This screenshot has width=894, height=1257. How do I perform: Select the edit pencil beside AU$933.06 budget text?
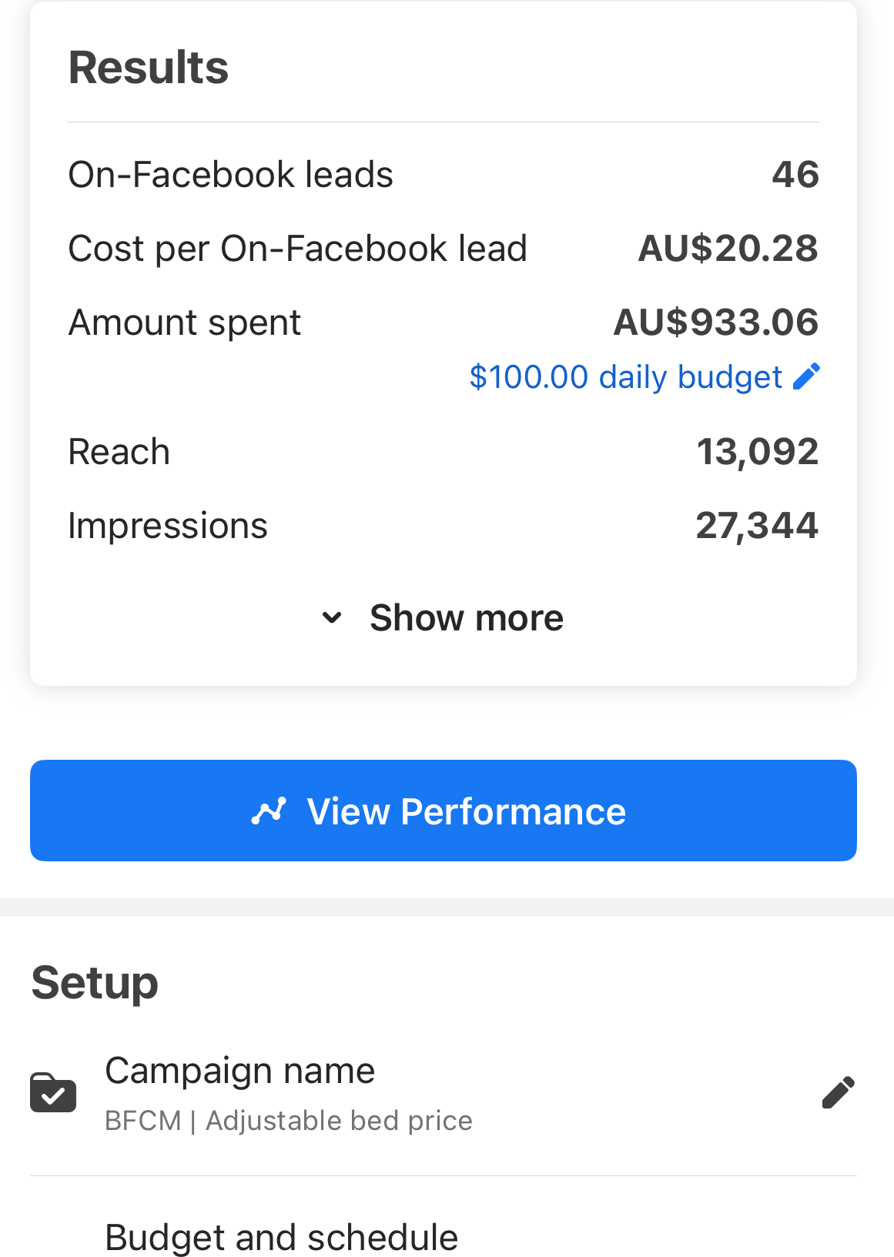point(807,376)
